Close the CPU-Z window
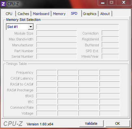132x129 pixels. [x=124, y=3]
